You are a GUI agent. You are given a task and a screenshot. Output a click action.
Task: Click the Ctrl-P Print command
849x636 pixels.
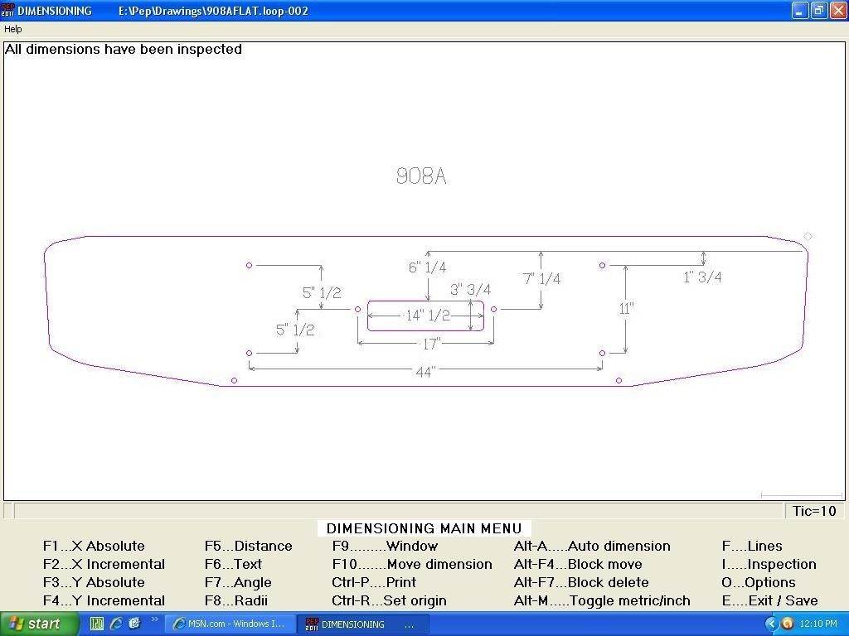(374, 582)
